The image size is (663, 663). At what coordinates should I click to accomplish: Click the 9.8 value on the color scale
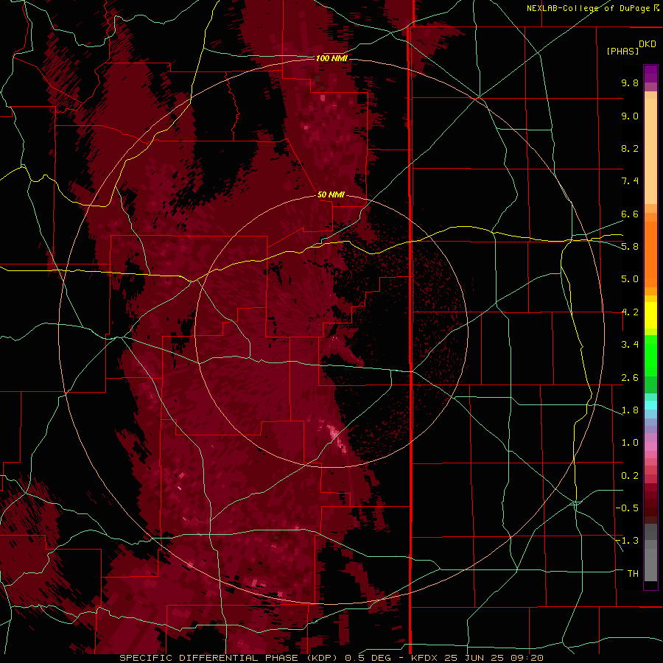(630, 83)
